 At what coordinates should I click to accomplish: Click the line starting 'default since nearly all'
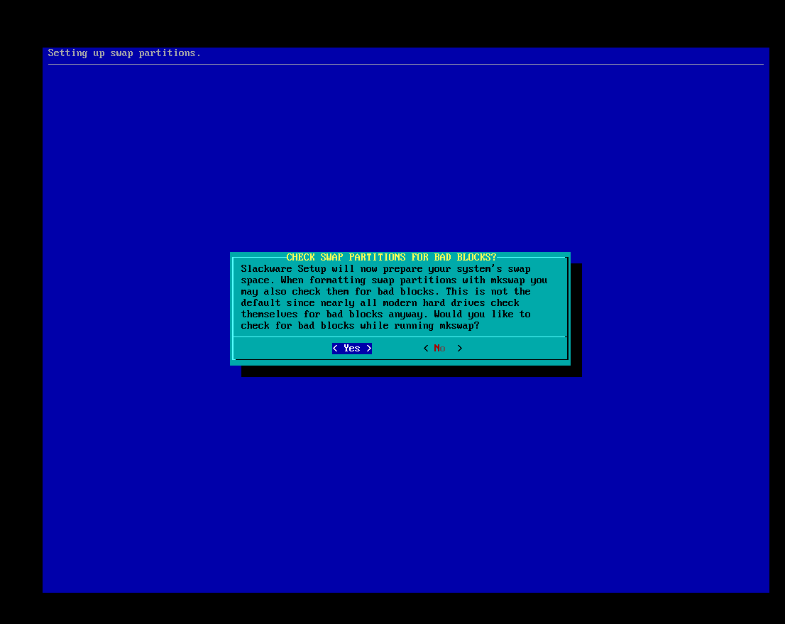pos(380,303)
